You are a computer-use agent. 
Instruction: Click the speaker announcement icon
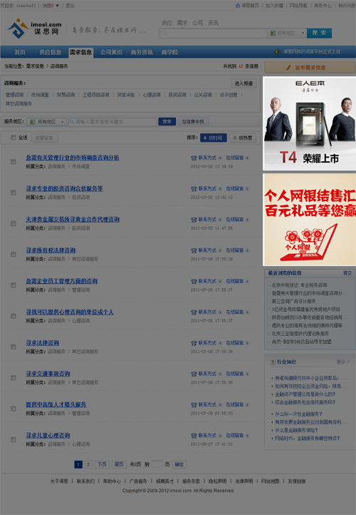click(278, 51)
